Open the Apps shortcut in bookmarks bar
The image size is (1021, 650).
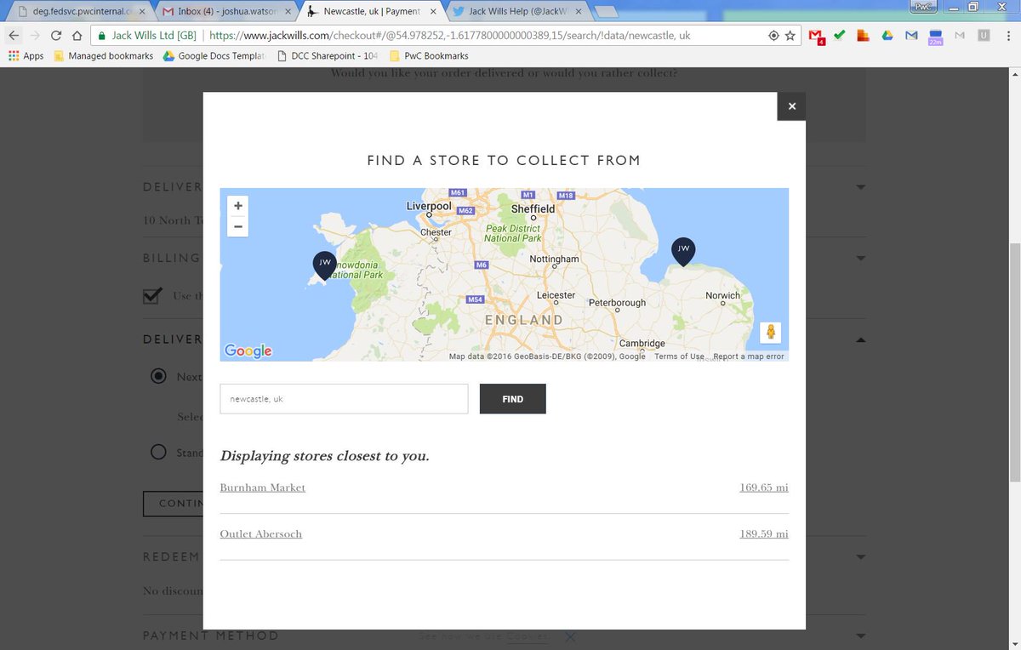click(x=26, y=56)
